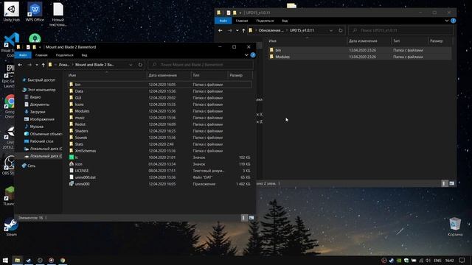This screenshot has width=472, height=265.
Task: Open the action center notifications icon
Action: click(x=462, y=260)
